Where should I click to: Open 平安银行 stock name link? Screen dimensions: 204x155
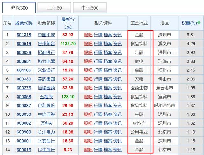pos(46,141)
